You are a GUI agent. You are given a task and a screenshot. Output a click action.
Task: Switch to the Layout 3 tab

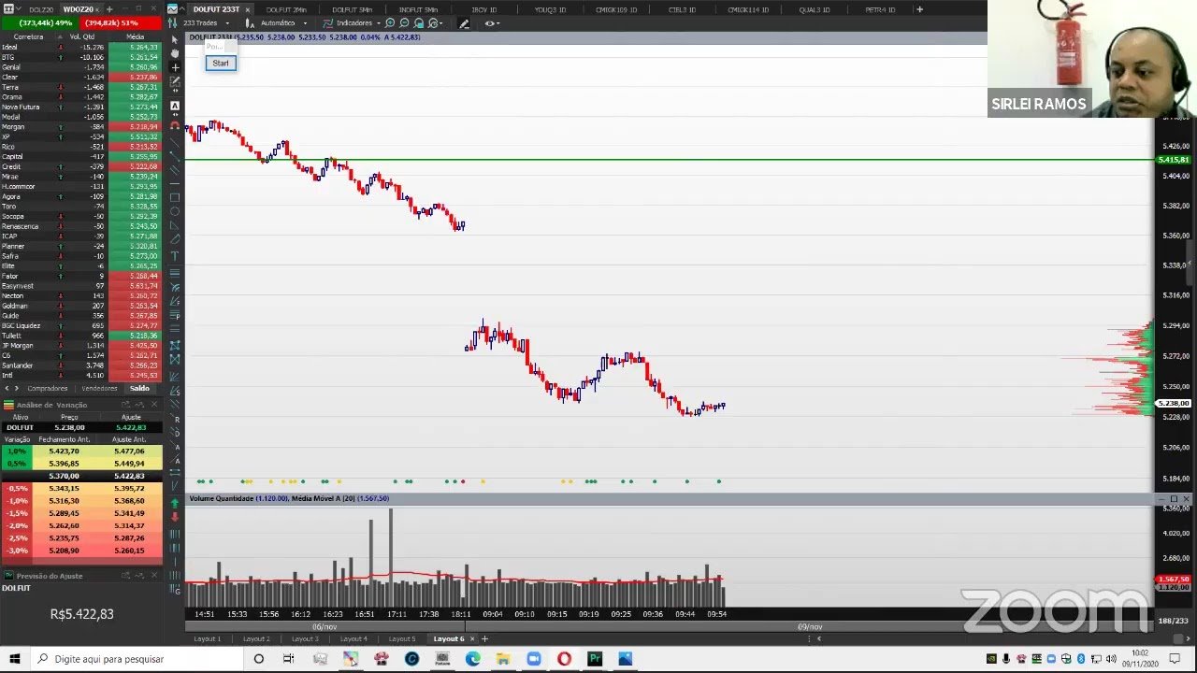(x=305, y=638)
